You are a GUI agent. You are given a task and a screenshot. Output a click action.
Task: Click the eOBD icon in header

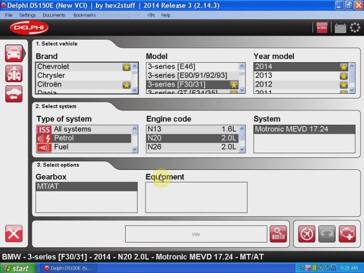[x=322, y=28]
